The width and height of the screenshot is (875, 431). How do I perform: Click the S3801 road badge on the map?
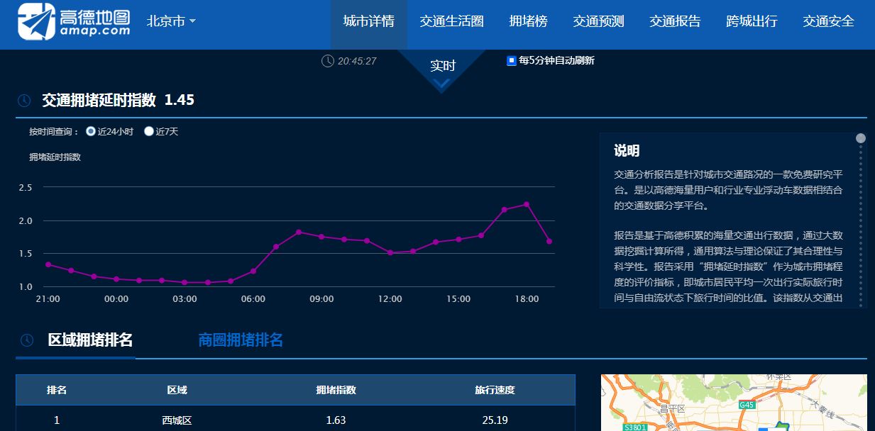tap(636, 427)
